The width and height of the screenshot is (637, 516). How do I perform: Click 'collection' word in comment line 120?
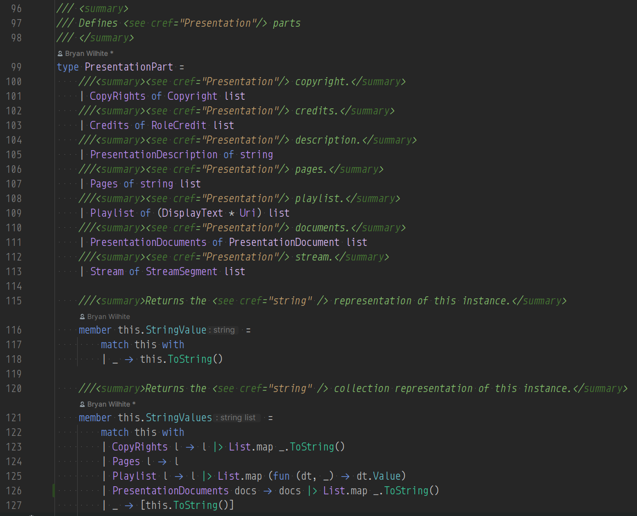[x=362, y=389]
